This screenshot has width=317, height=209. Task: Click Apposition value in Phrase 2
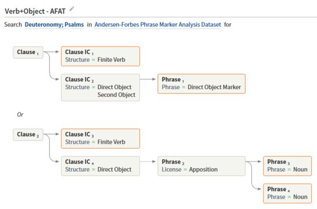point(203,169)
